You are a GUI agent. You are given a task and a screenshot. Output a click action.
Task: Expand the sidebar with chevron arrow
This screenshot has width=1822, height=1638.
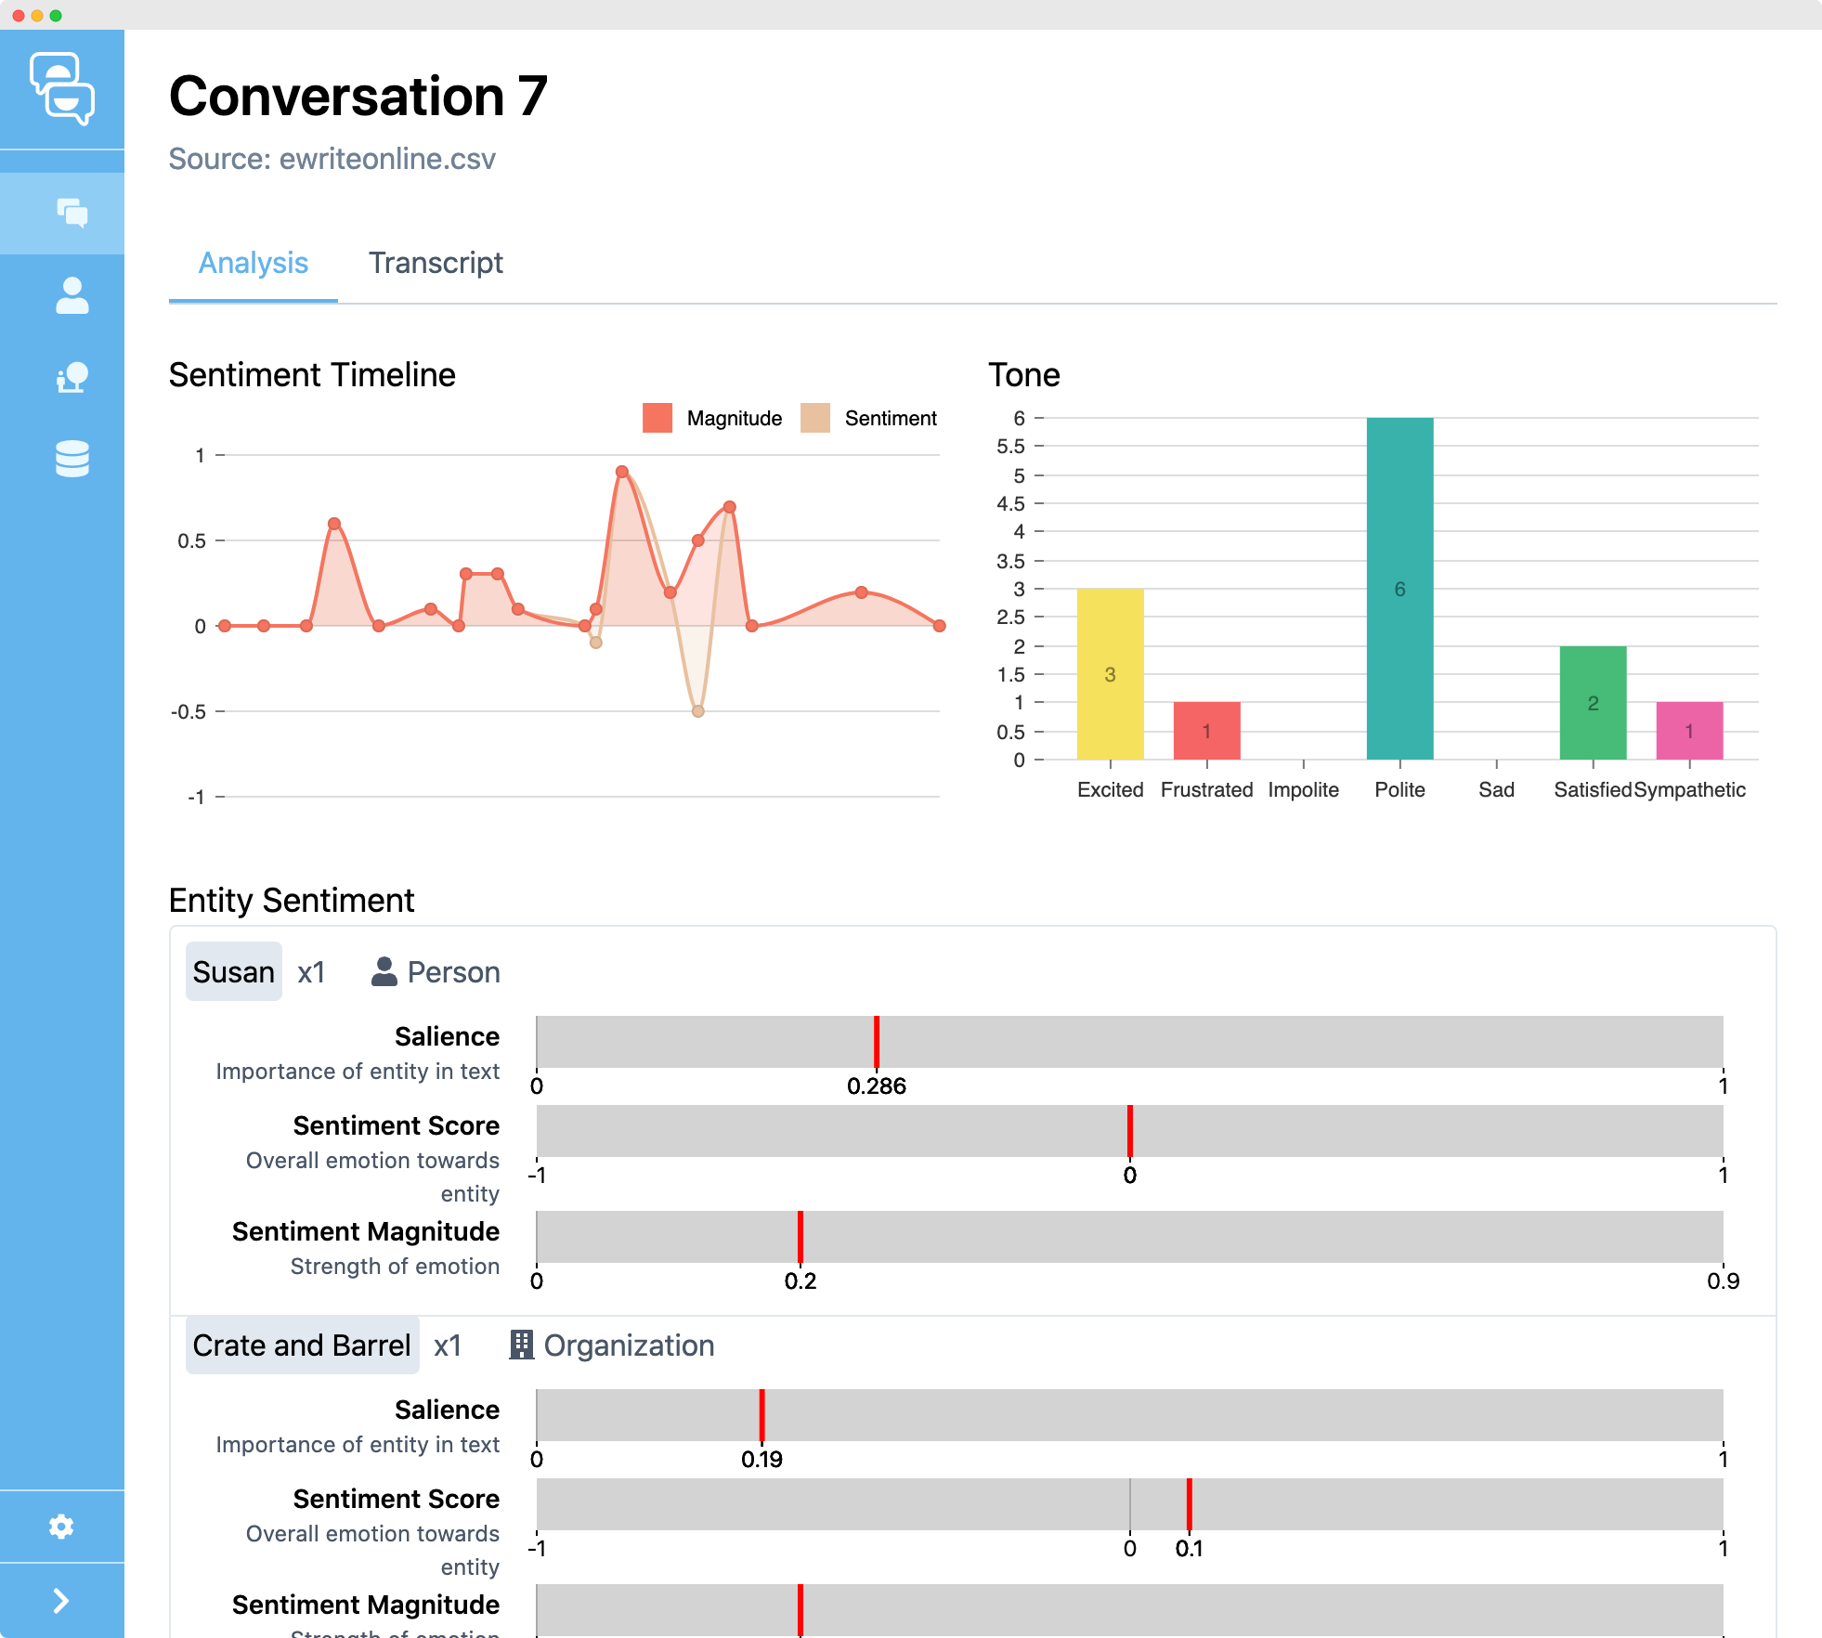coord(61,1601)
